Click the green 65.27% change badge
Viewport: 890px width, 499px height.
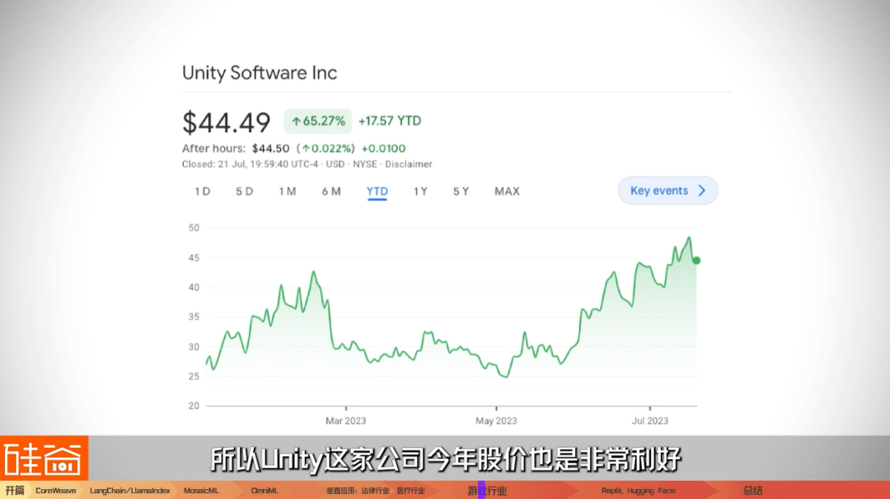pos(318,121)
